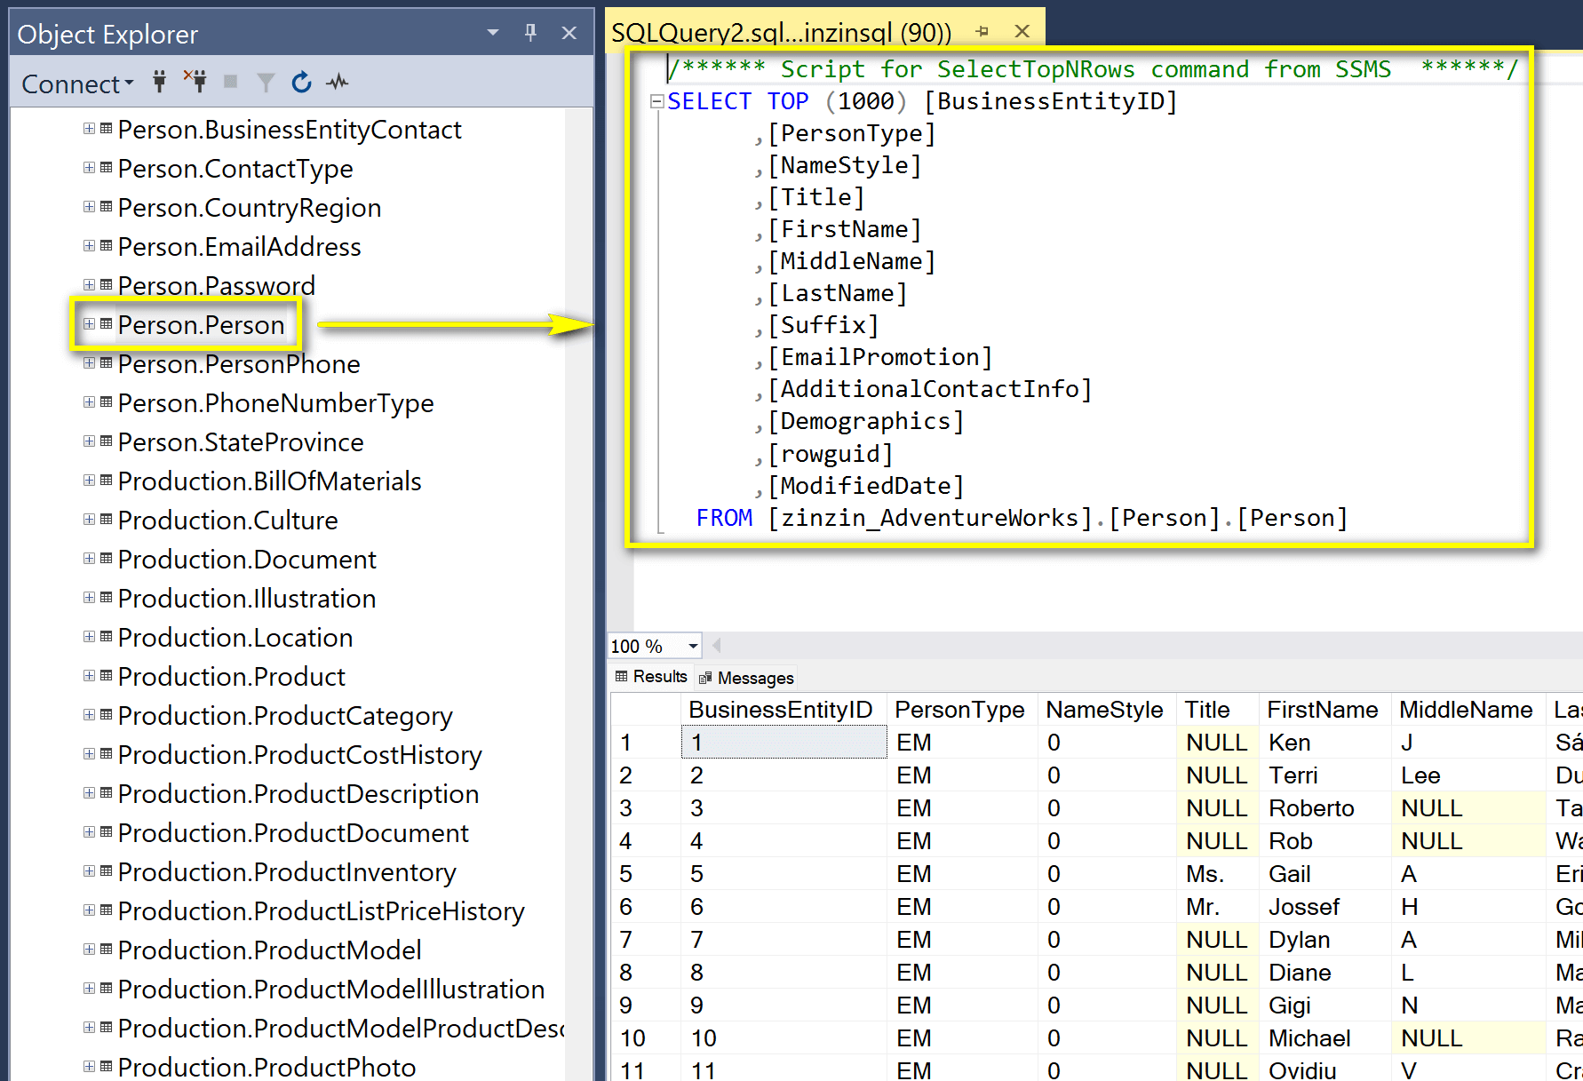Image resolution: width=1583 pixels, height=1081 pixels.
Task: Select Person.StateProvince table
Action: click(x=241, y=442)
